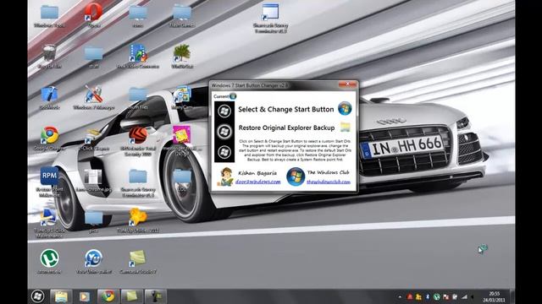Click the Show Desktop strip at taskbar end
This screenshot has height=304, width=542.
tap(512, 296)
